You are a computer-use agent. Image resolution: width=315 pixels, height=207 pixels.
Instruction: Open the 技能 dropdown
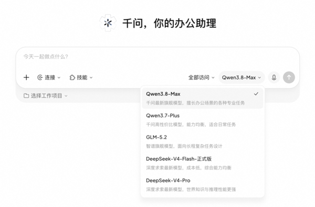[81, 78]
